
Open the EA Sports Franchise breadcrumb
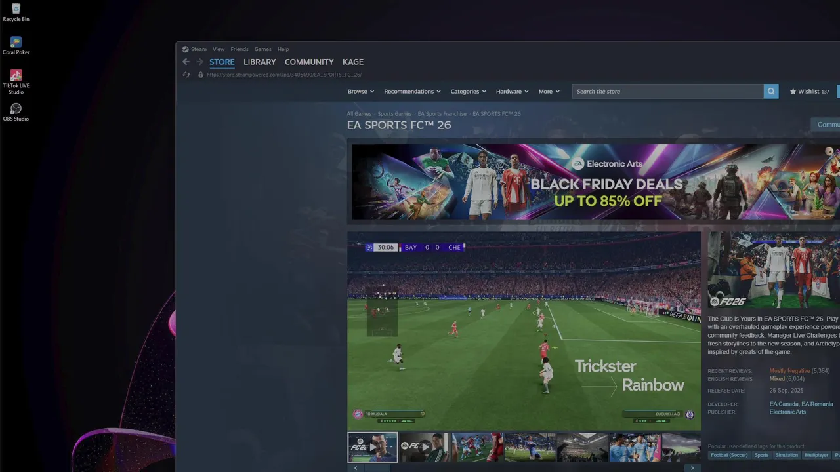point(442,114)
